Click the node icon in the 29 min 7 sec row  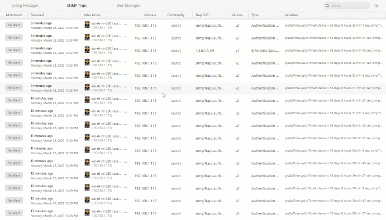click(x=87, y=187)
